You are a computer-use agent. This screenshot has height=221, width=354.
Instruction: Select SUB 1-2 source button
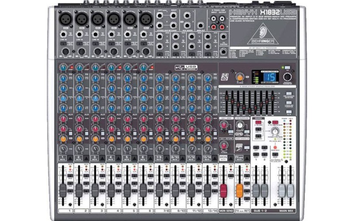tap(258, 130)
